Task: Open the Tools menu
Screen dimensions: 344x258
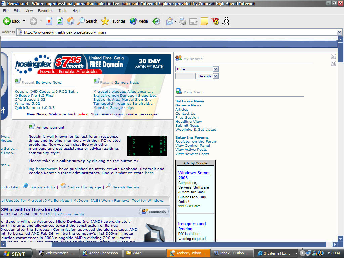Action: click(63, 11)
